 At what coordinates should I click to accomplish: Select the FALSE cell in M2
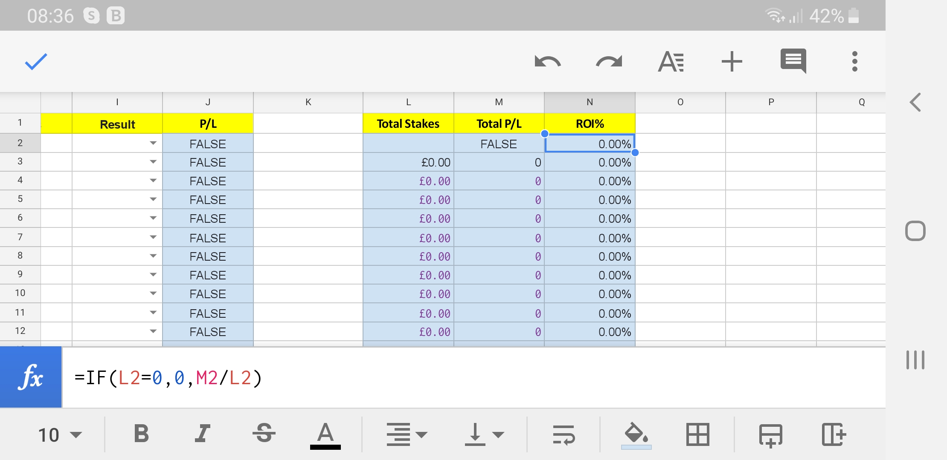(x=499, y=144)
